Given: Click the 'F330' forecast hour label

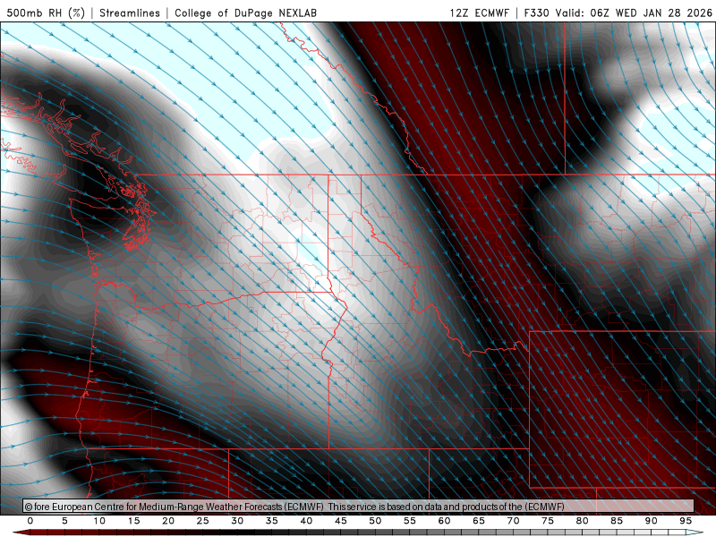Looking at the screenshot, I should tap(536, 13).
